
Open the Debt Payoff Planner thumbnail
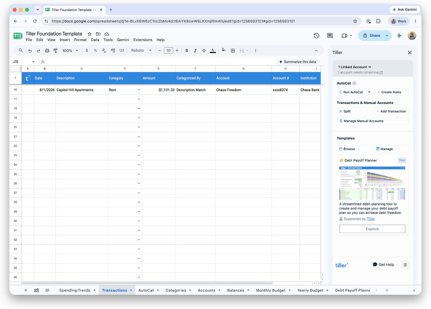click(x=372, y=183)
